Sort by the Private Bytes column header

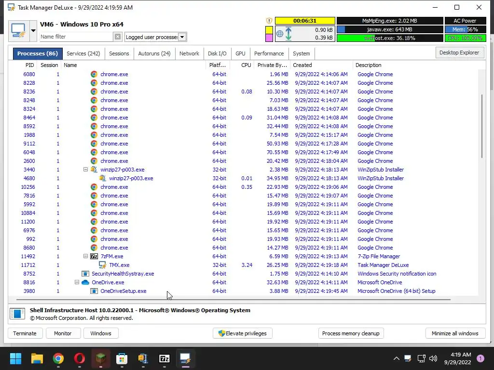(x=272, y=65)
